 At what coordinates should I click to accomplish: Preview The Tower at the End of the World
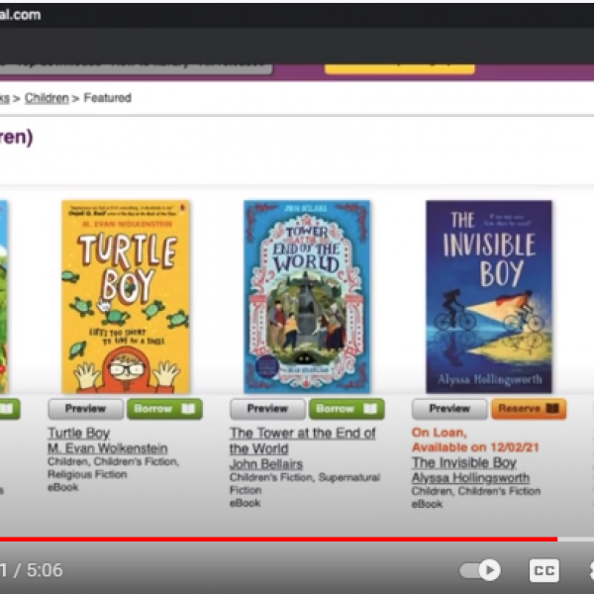coord(267,409)
